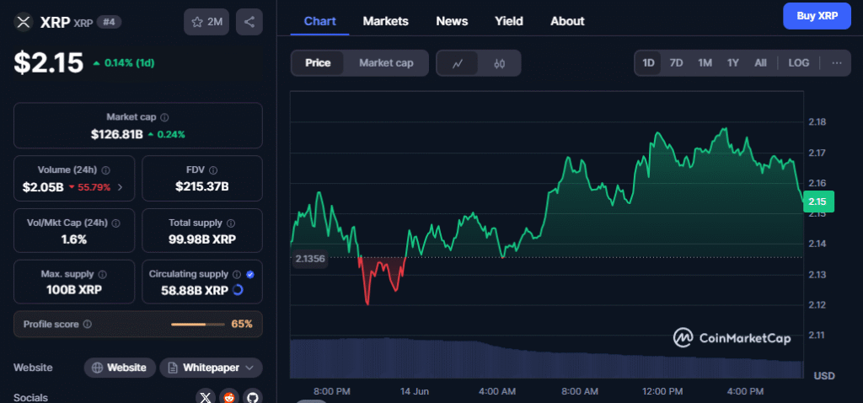Show Market cap info tooltip icon

click(x=164, y=117)
